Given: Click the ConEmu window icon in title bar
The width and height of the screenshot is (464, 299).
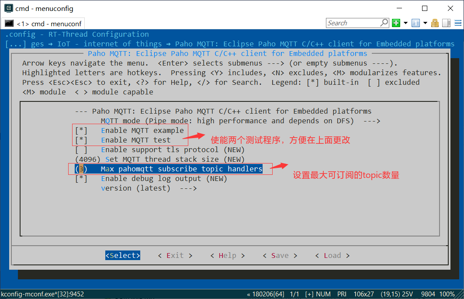Looking at the screenshot, I should [9, 8].
